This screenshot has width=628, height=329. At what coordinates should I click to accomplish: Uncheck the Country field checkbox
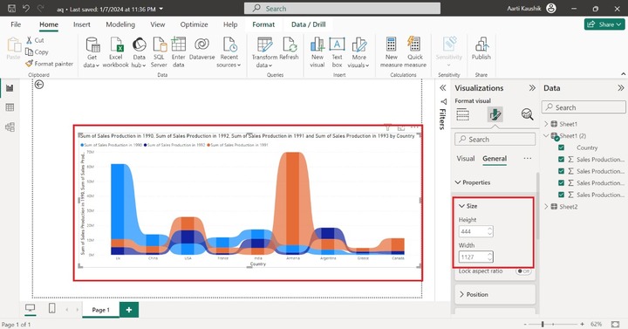pos(561,147)
